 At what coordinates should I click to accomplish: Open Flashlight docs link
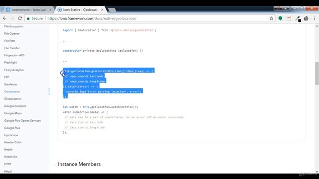click(x=10, y=63)
